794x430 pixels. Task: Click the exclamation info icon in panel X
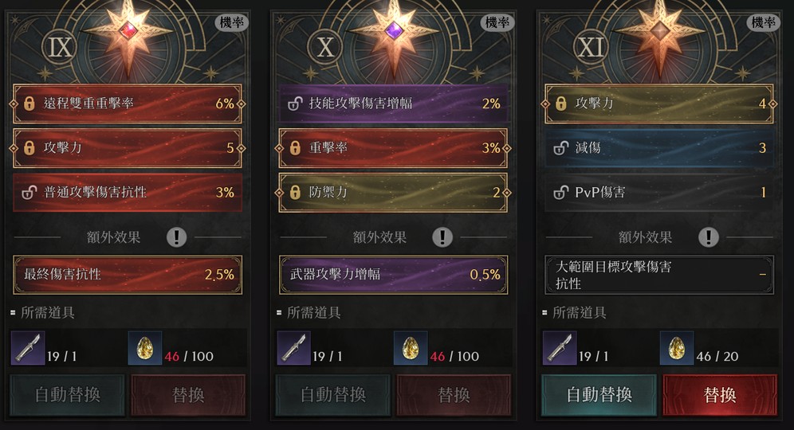coord(442,236)
